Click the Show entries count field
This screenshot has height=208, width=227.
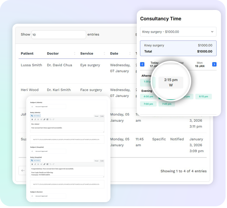pos(59,35)
